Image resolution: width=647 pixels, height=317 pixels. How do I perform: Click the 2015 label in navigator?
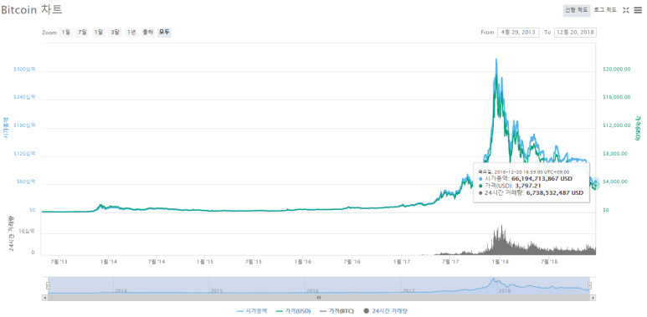[217, 290]
